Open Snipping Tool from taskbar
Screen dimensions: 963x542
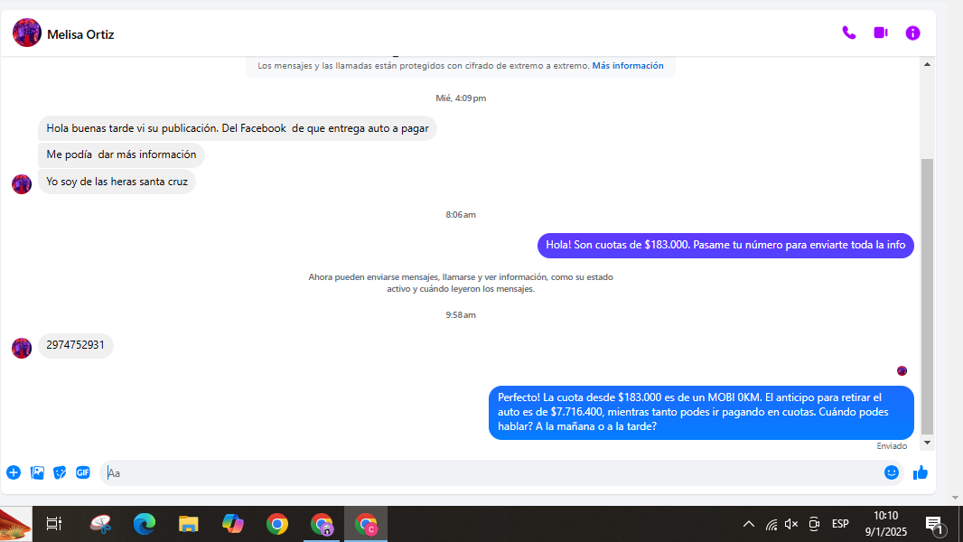[x=100, y=524]
